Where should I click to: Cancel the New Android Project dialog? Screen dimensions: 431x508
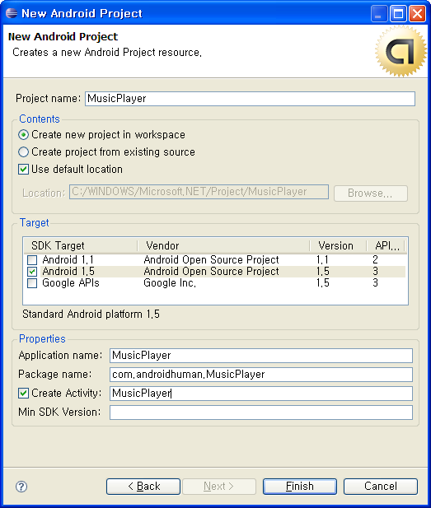(381, 487)
